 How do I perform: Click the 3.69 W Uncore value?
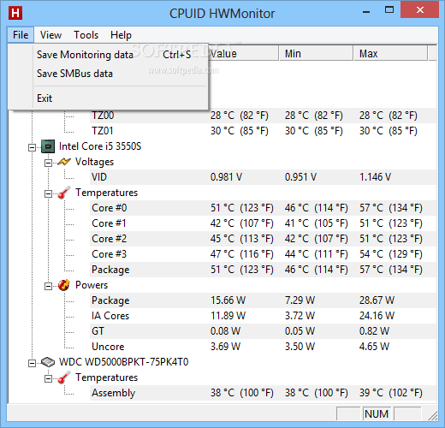(x=225, y=347)
